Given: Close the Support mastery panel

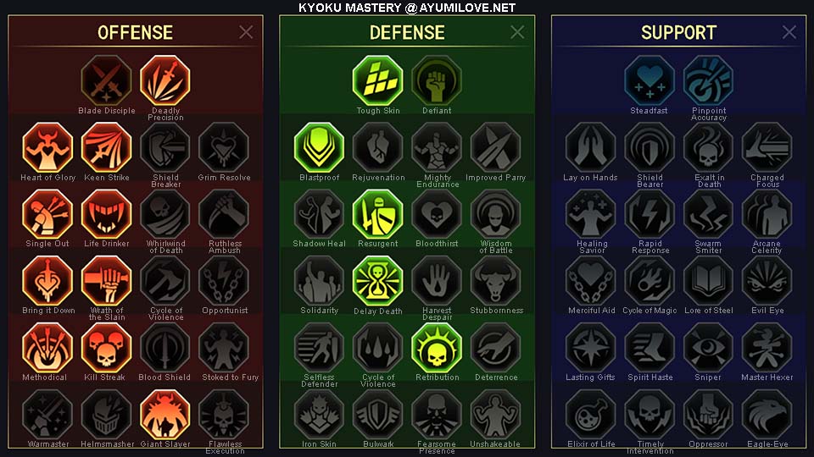Looking at the screenshot, I should [x=789, y=32].
